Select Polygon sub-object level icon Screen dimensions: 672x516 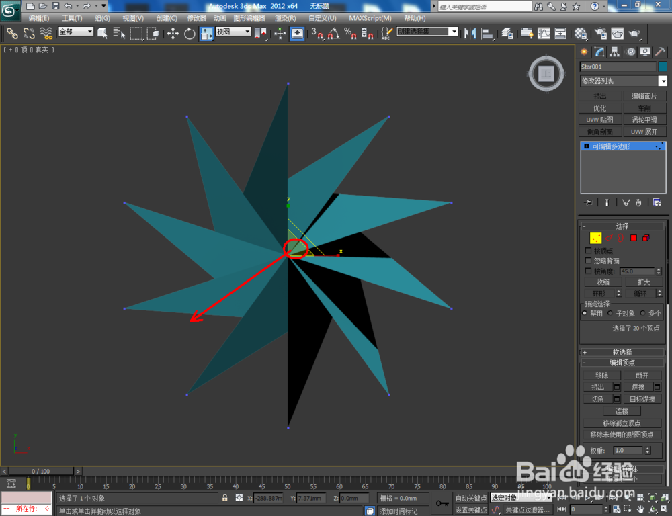(634, 238)
